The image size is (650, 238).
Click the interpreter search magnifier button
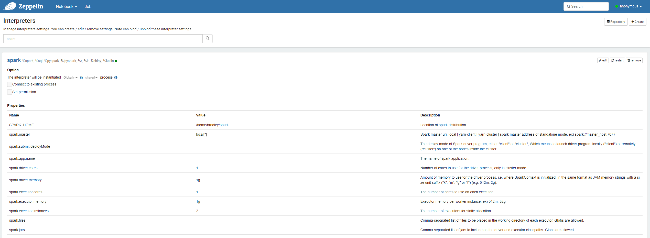coord(208,38)
